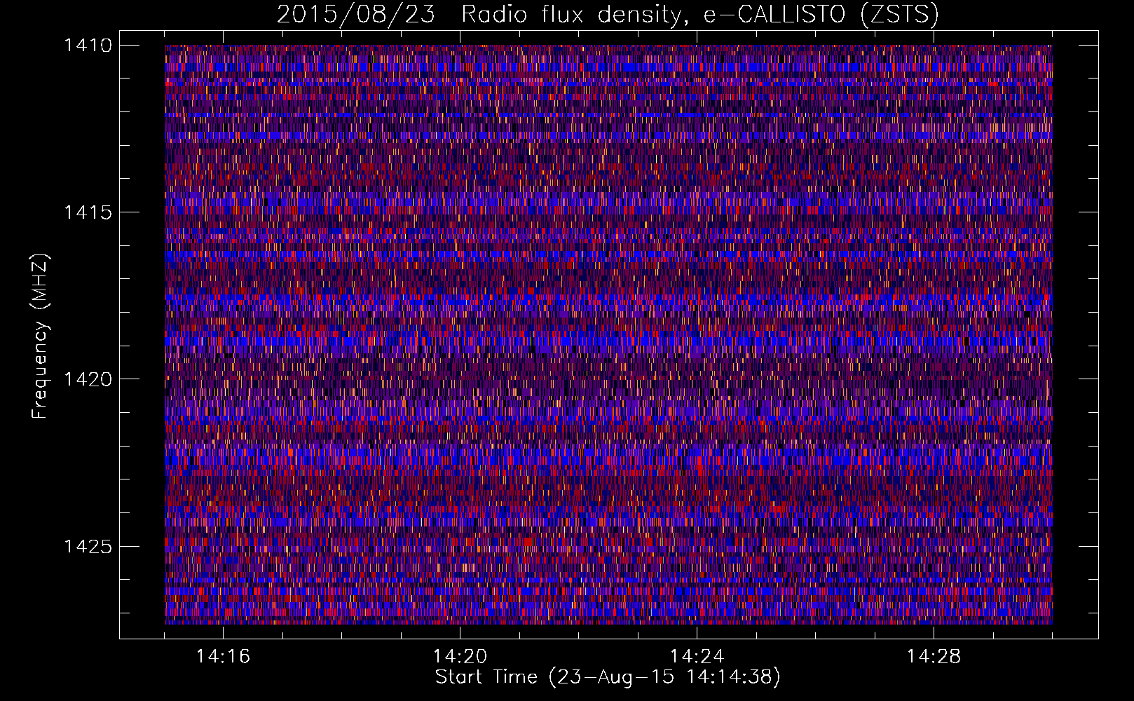1134x701 pixels.
Task: Click the 14:16 time tick label
Action: (x=223, y=657)
